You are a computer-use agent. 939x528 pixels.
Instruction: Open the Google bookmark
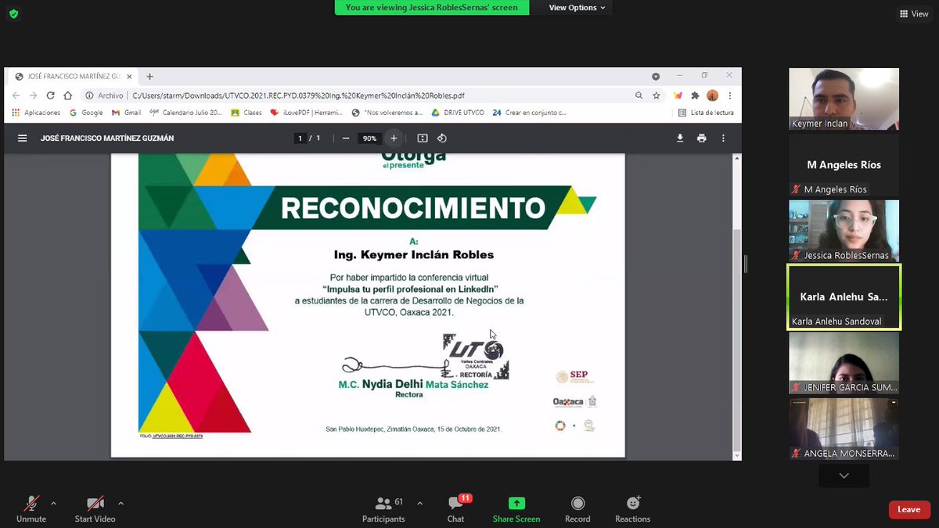[86, 113]
